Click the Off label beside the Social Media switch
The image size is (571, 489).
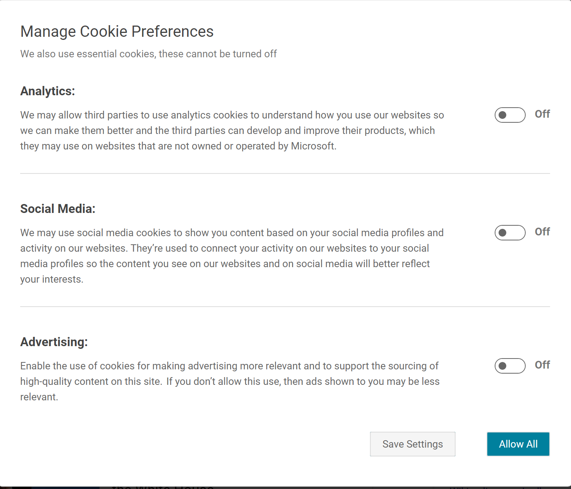(x=542, y=232)
